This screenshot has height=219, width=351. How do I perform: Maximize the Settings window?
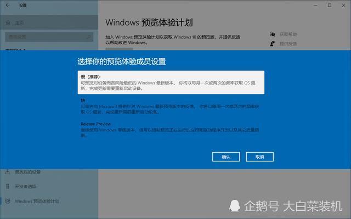[330, 5]
